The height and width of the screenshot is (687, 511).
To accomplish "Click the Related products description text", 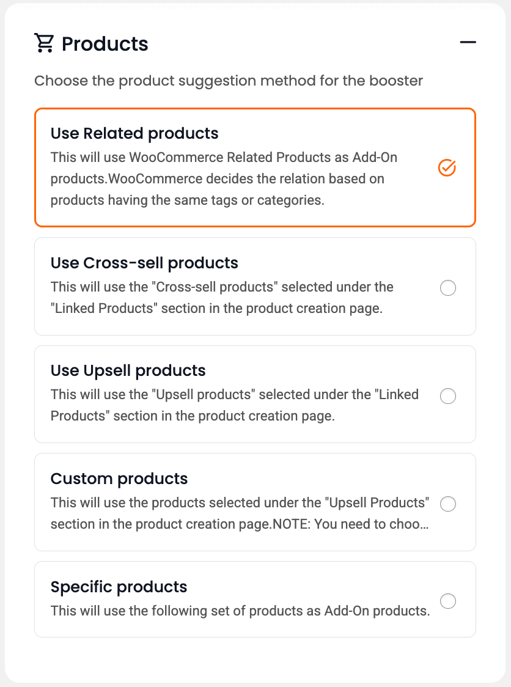I will [224, 178].
